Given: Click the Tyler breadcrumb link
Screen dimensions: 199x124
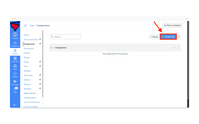Looking at the screenshot, I should pyautogui.click(x=32, y=26).
